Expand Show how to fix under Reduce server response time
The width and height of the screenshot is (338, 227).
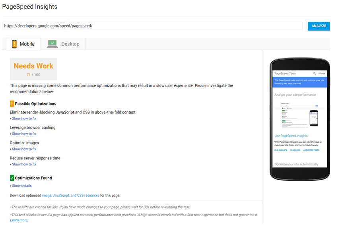[24, 164]
